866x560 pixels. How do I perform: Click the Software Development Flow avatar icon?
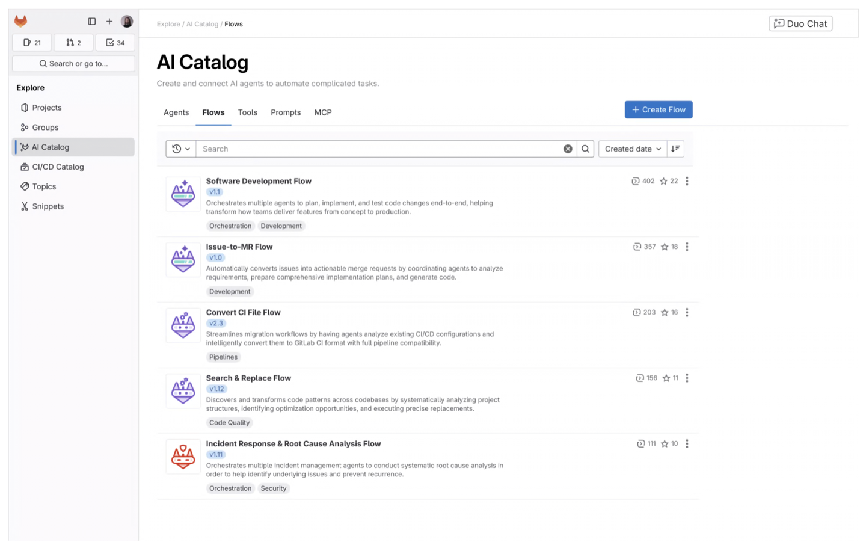point(183,194)
